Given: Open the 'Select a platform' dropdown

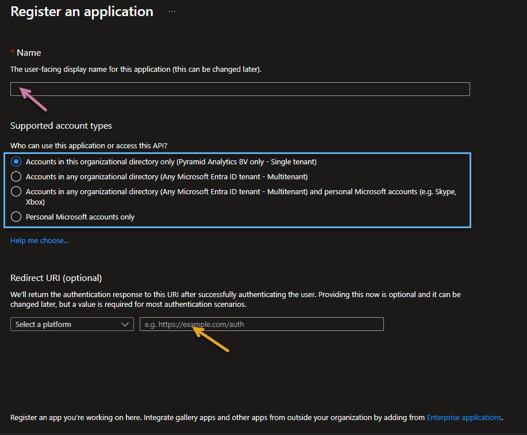Looking at the screenshot, I should pyautogui.click(x=72, y=325).
